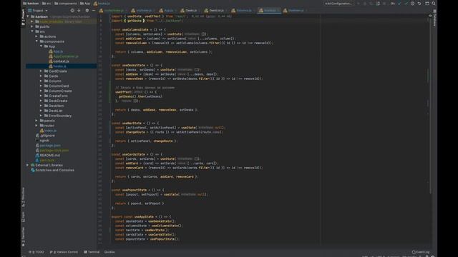Viewport: 458px width, 257px height.
Task: Expand the actions folder
Action: 36,36
